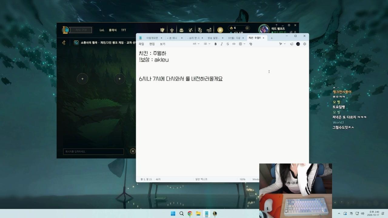
Task: Open League client clash trophy icon
Action: 172,30
